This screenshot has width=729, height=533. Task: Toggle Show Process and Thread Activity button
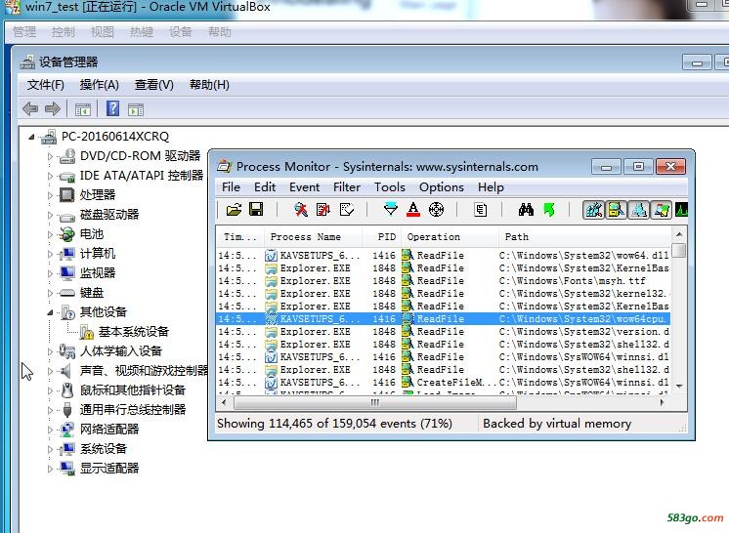[662, 210]
